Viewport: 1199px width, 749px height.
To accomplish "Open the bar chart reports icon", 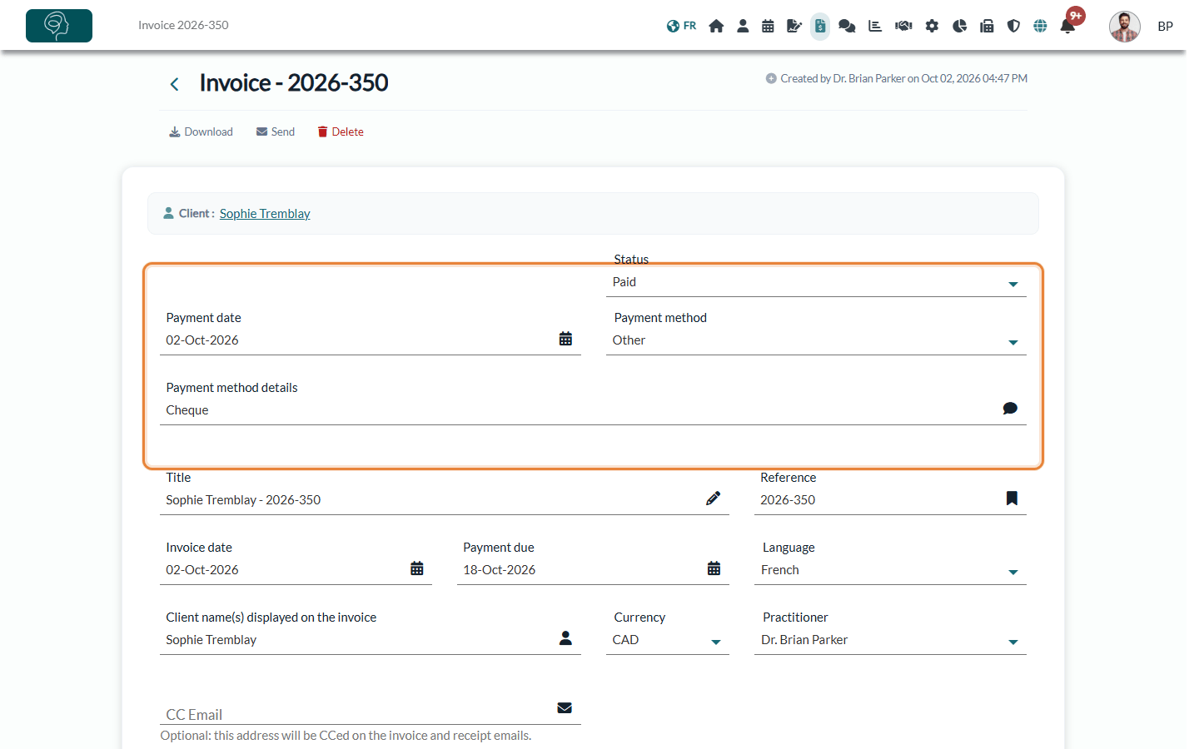I will click(x=875, y=26).
